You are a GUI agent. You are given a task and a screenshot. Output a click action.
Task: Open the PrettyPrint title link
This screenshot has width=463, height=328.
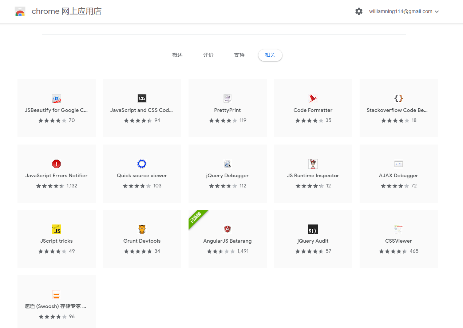[227, 110]
